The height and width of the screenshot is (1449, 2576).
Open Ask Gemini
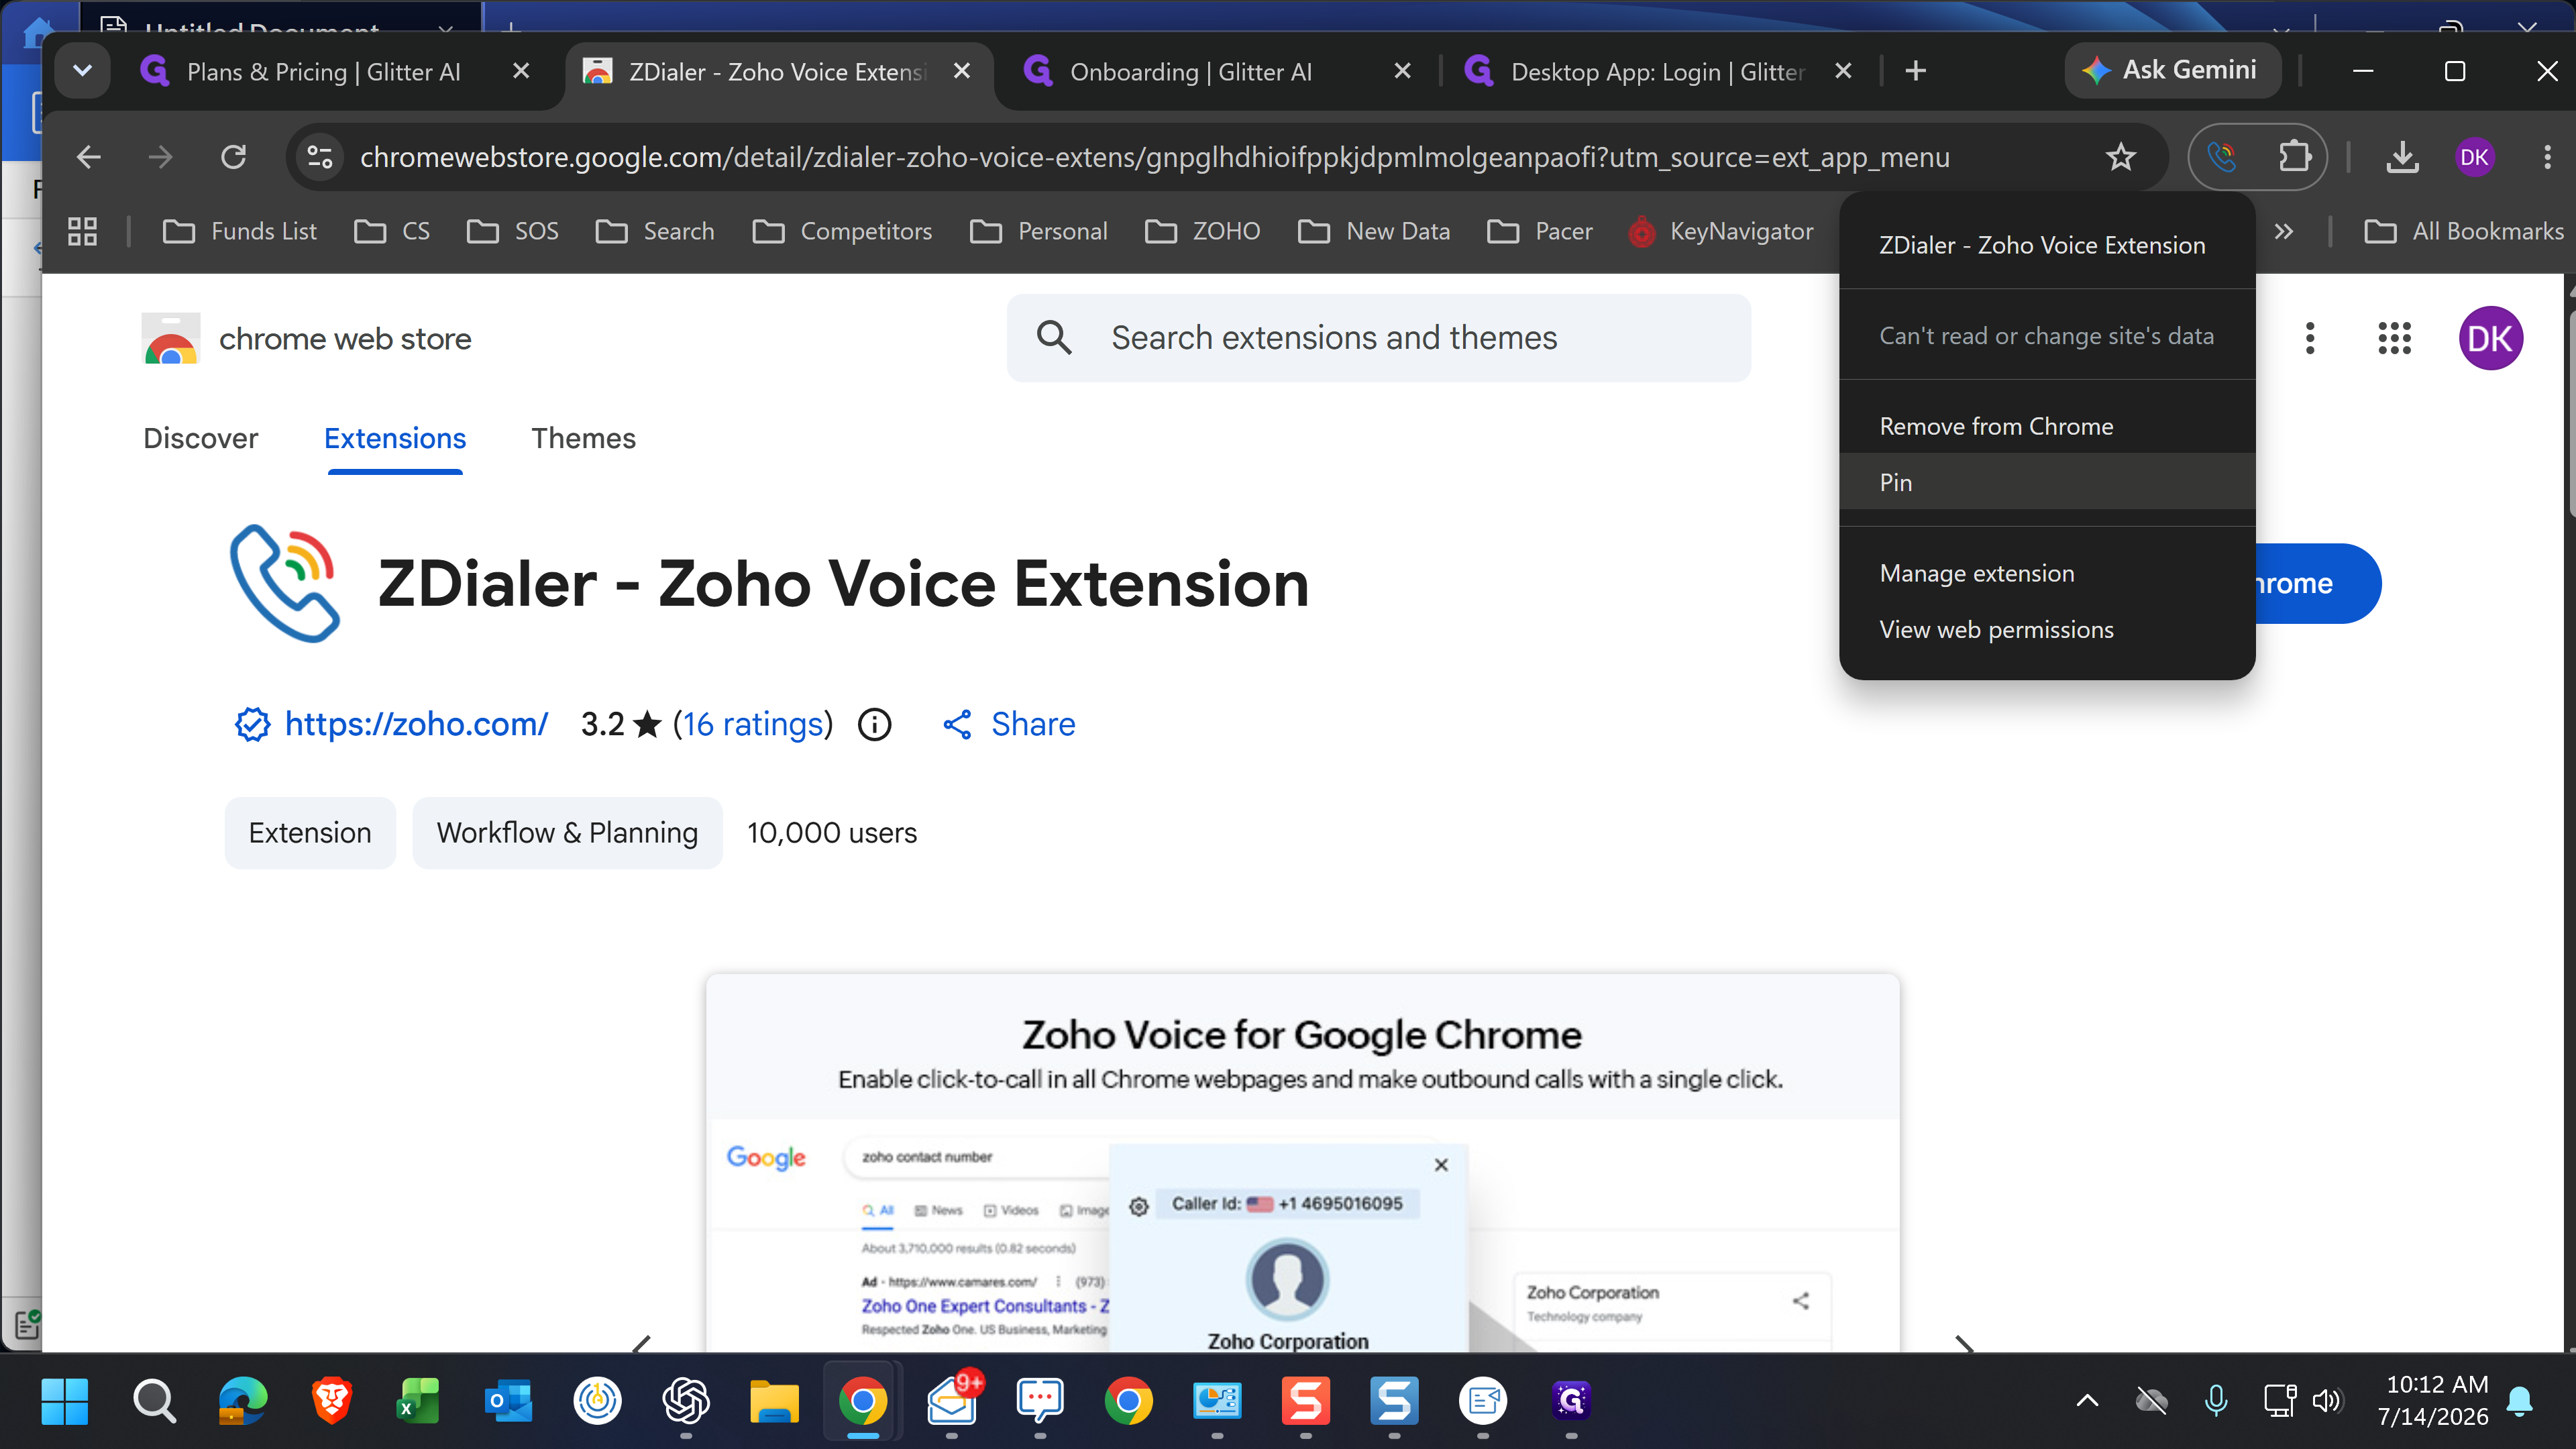coord(2172,71)
